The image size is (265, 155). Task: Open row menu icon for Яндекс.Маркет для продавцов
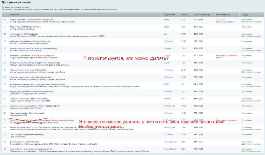(x=5, y=149)
